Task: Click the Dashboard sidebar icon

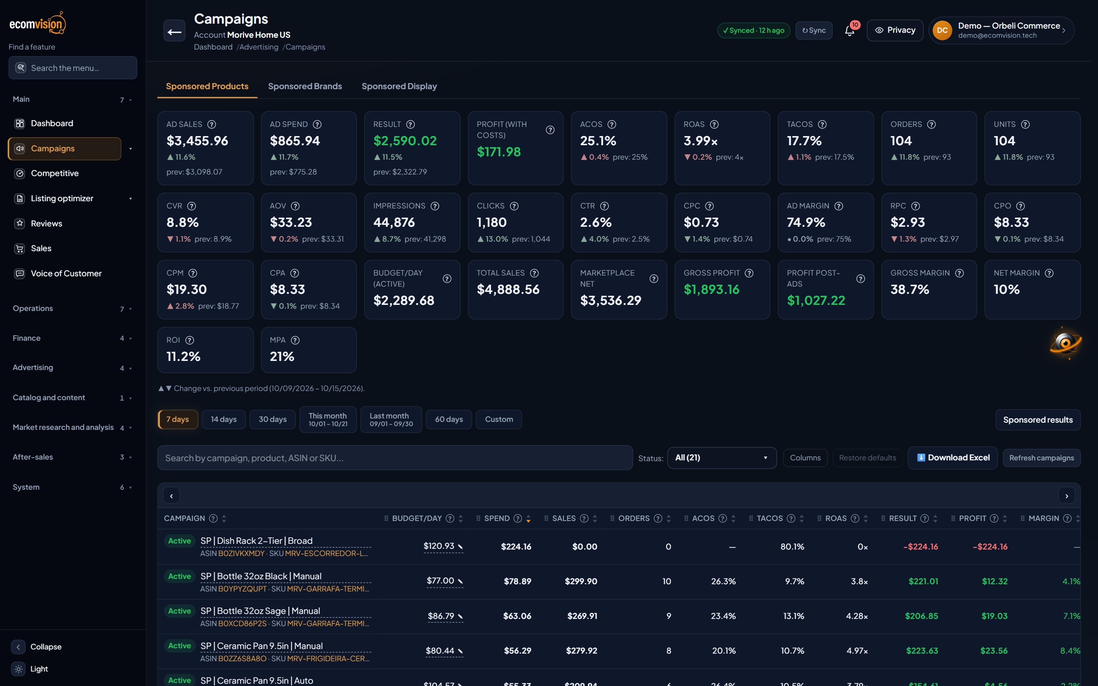Action: 19,123
